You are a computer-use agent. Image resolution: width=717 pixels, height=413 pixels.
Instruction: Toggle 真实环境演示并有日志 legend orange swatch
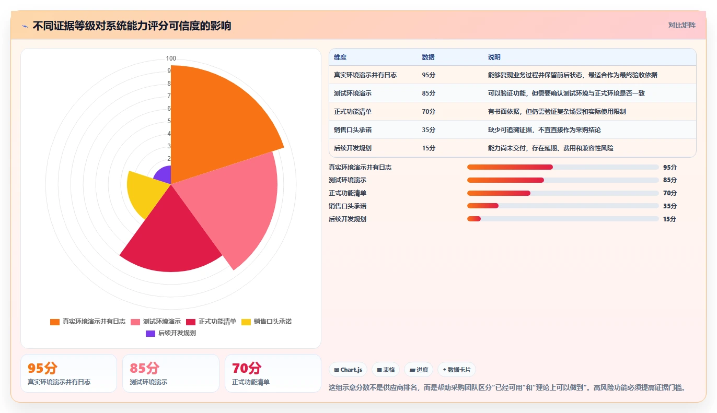(55, 322)
